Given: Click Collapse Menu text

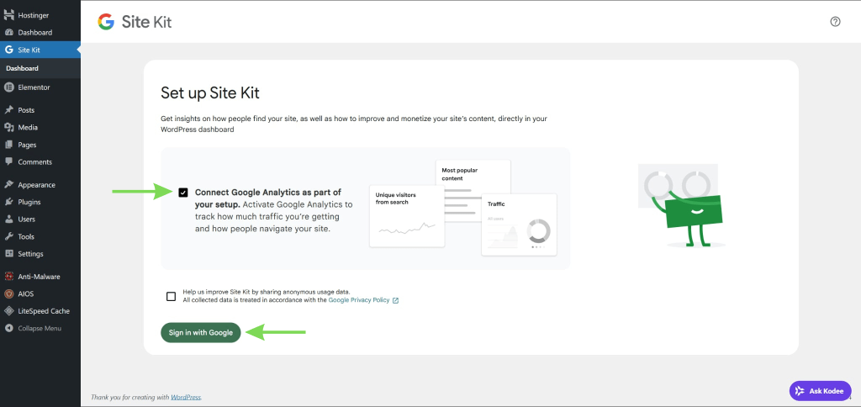Looking at the screenshot, I should [x=40, y=329].
